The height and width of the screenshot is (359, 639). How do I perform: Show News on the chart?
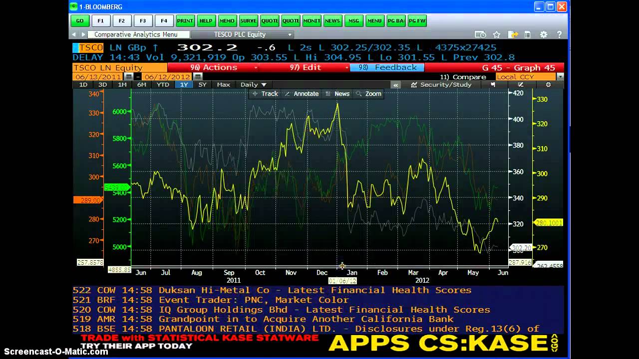(337, 94)
